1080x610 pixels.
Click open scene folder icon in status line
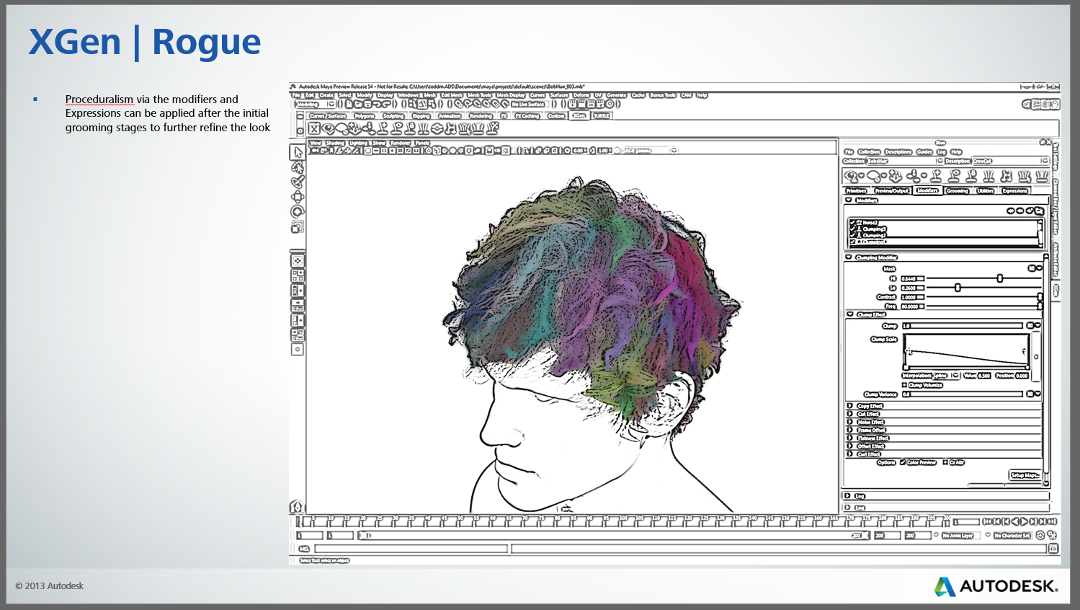click(358, 105)
